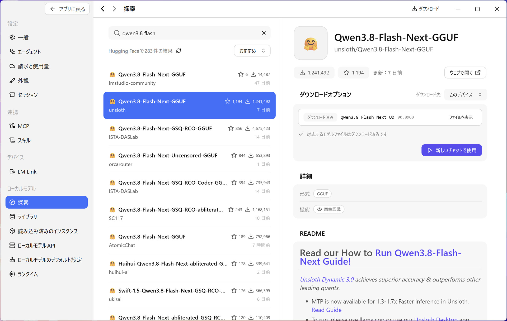This screenshot has width=507, height=321.
Task: Open Unsloth Dynamic 3.0 link
Action: coord(327,279)
